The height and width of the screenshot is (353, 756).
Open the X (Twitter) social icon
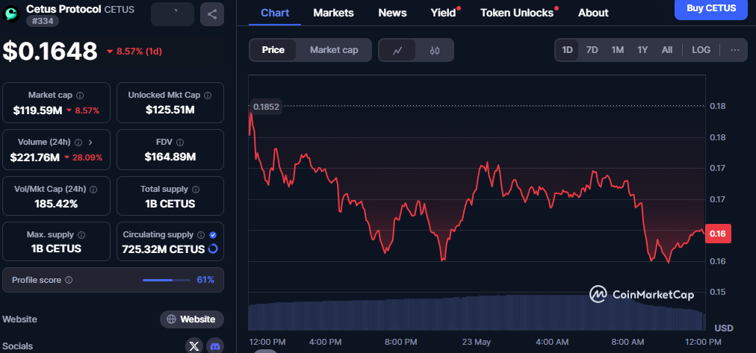194,346
